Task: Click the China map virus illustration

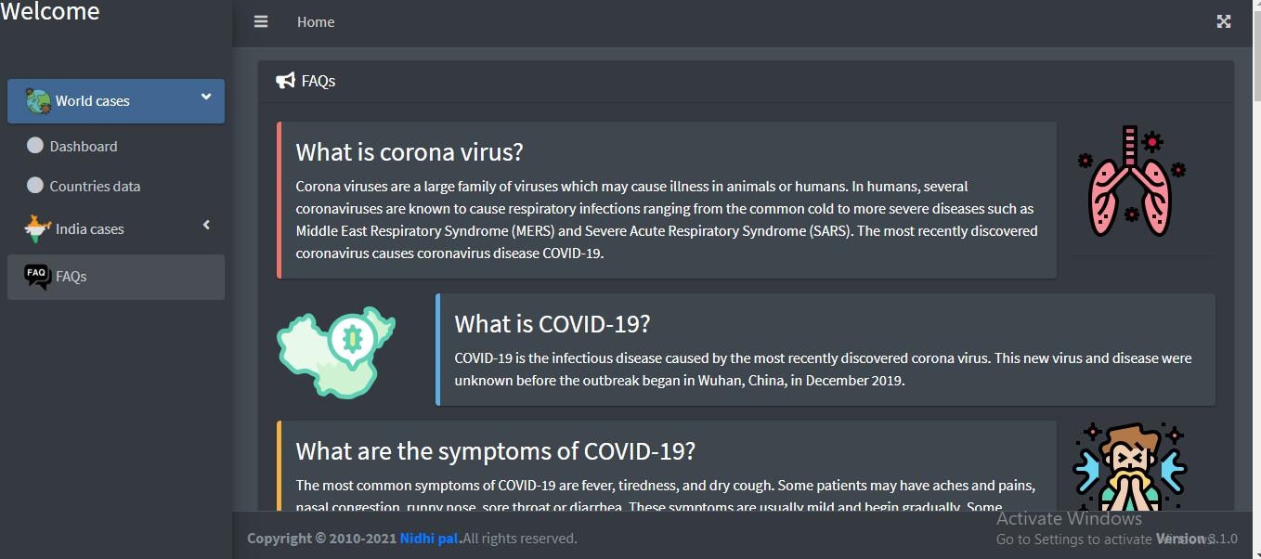Action: (x=335, y=350)
